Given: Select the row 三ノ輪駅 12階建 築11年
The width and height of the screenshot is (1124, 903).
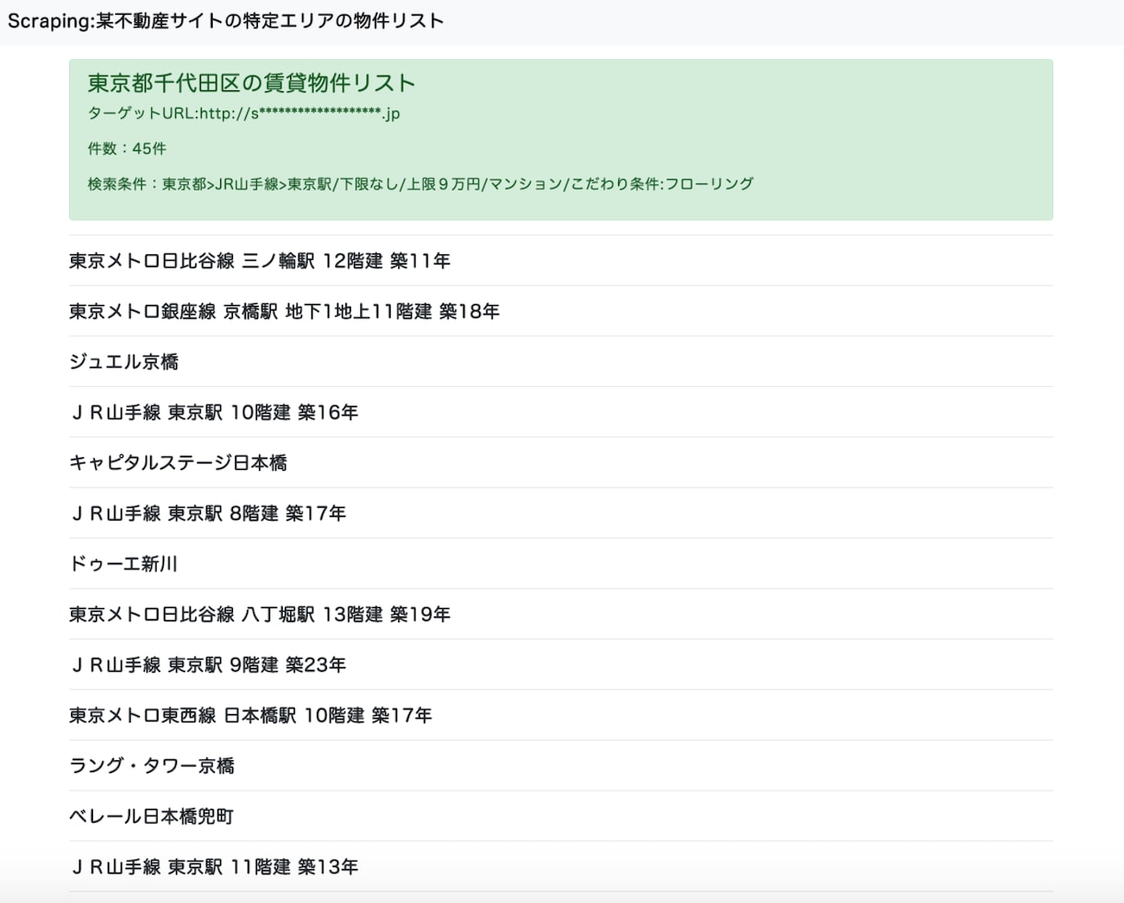Looking at the screenshot, I should (561, 261).
